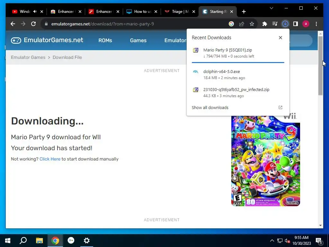Click the padlock site info icon

tap(46, 24)
